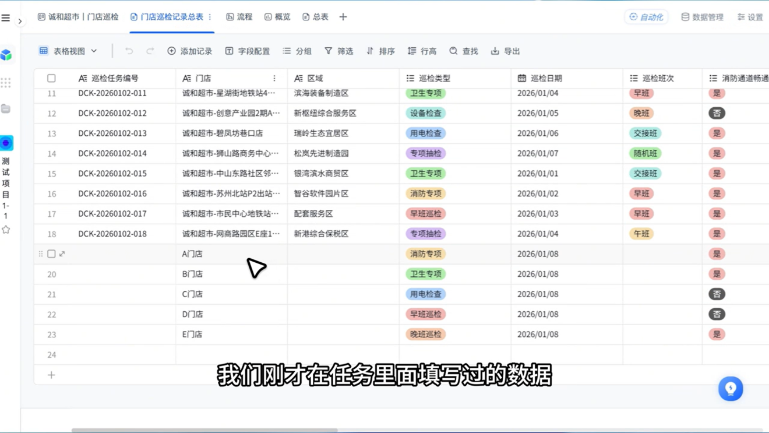Switch to the 总表 tab
This screenshot has width=769, height=433.
click(x=315, y=17)
